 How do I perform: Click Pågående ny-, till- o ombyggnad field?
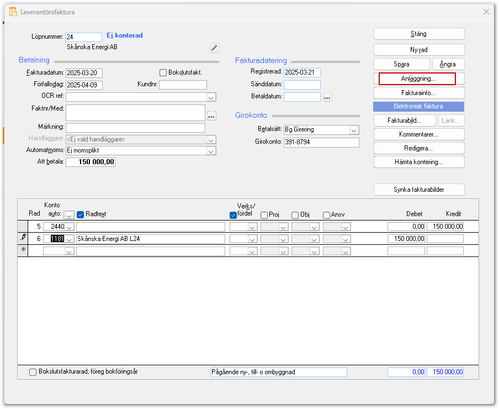pos(279,373)
